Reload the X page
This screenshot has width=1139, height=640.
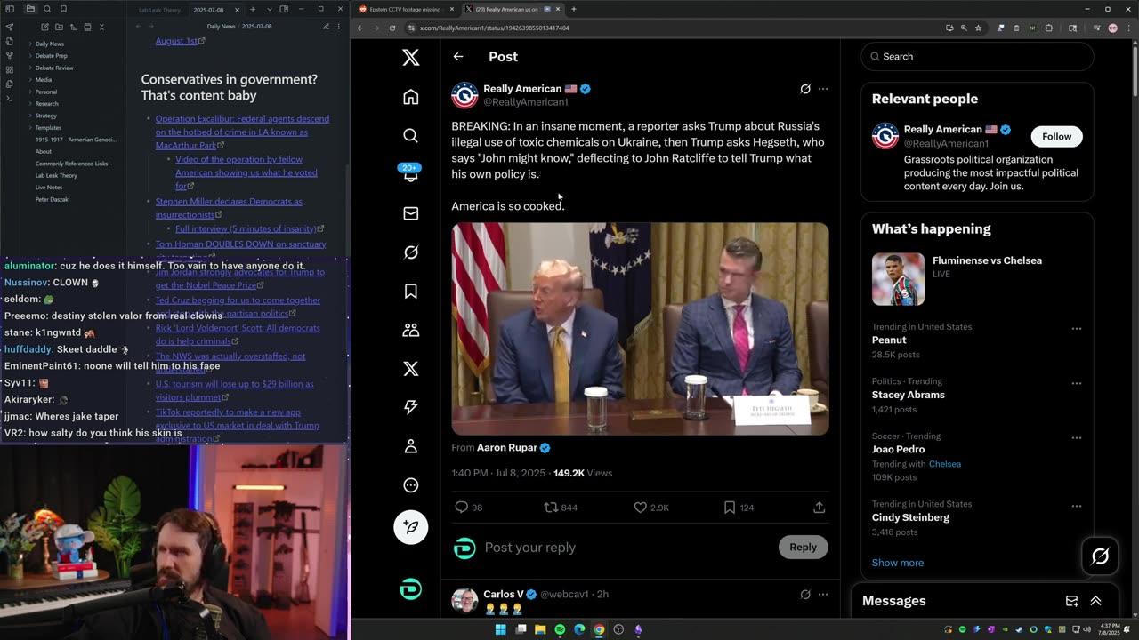click(392, 28)
